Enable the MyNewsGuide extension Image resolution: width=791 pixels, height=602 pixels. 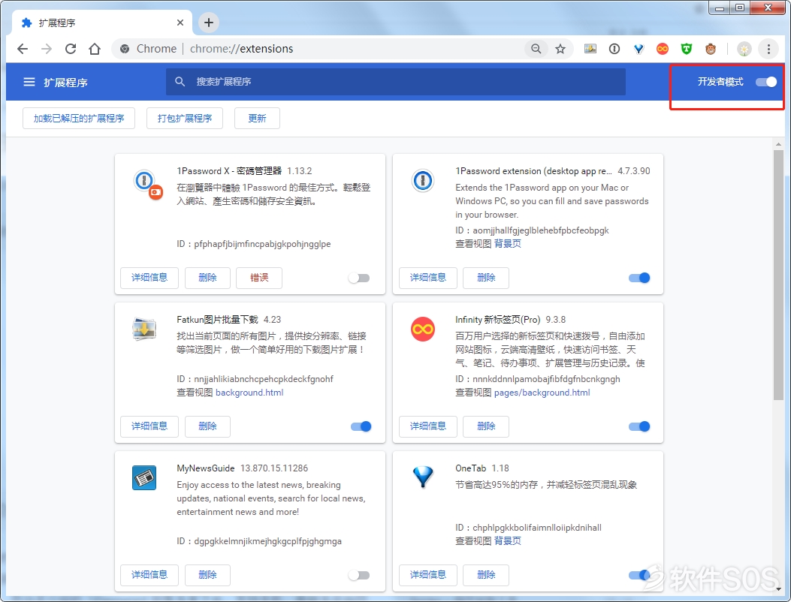click(x=359, y=575)
